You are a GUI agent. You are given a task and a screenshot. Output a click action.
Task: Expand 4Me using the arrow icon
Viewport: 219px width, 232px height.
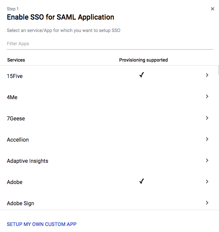coord(207,96)
